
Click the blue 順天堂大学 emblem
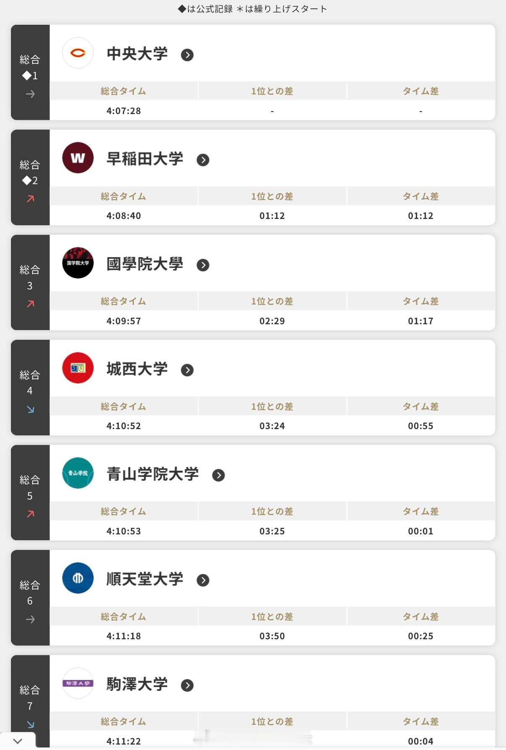(78, 578)
